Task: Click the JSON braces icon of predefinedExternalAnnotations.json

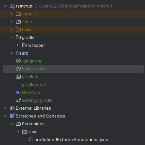Action: tap(31, 139)
